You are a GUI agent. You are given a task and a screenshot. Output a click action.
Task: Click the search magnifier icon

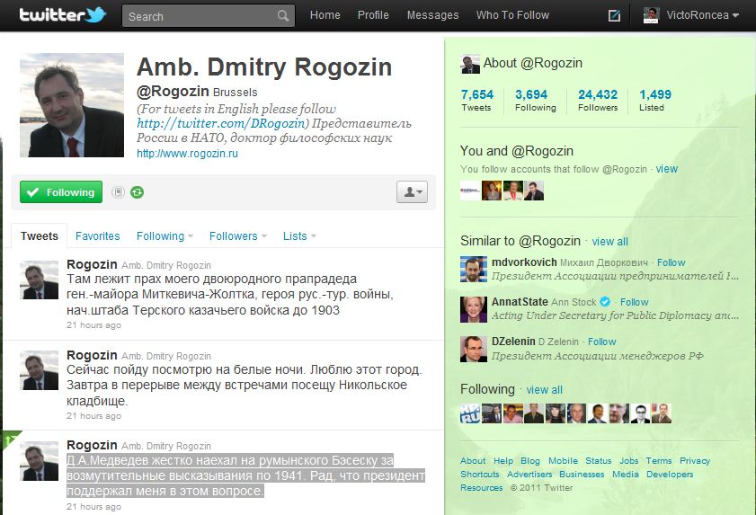[283, 16]
